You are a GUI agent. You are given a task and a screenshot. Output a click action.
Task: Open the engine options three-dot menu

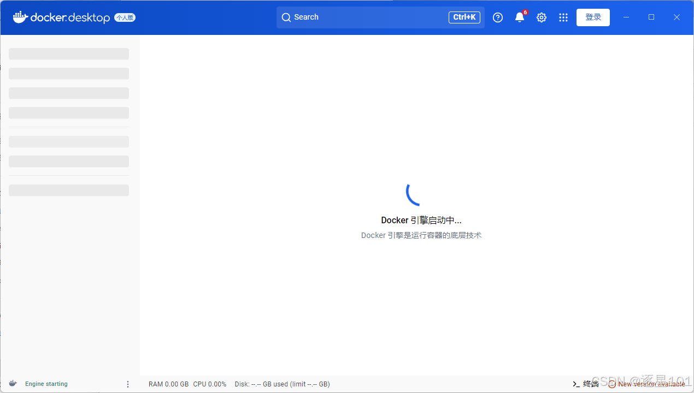[128, 384]
